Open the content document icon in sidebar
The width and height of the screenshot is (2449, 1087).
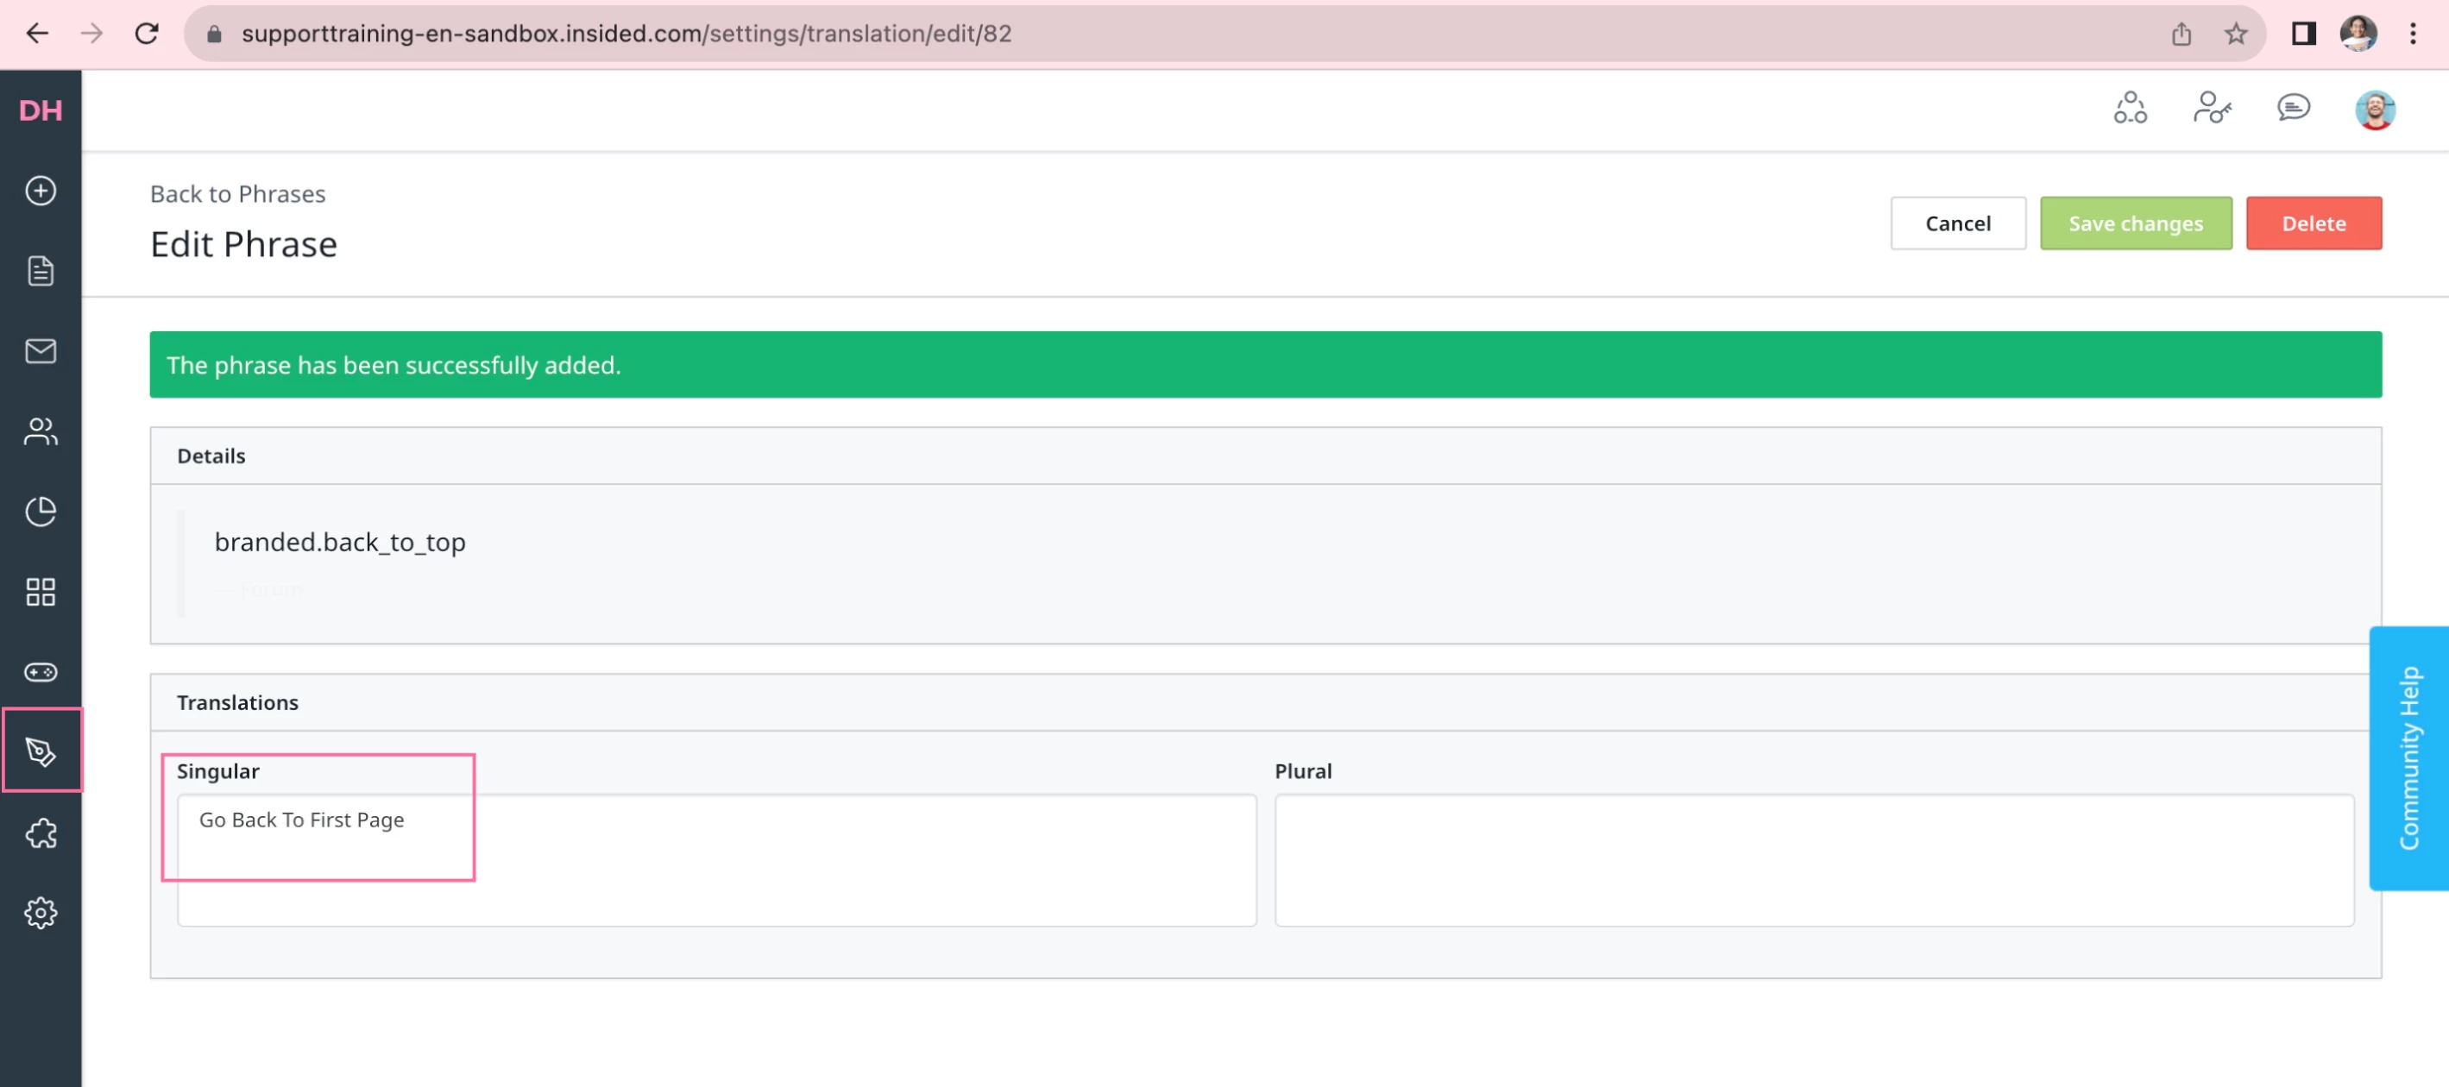coord(40,271)
